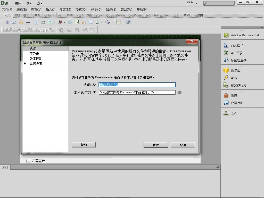
Task: Insert an Email Link from the toolbar
Action: (x=14, y=22)
